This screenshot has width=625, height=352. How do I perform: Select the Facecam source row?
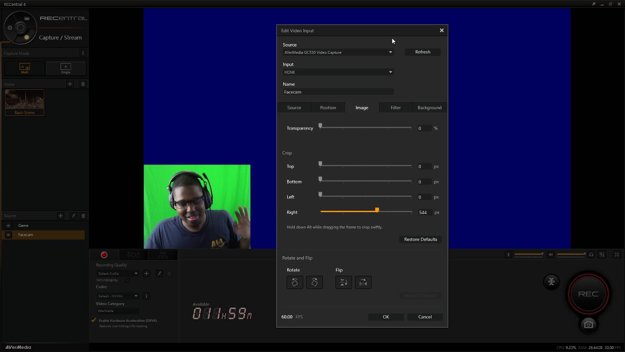point(44,235)
